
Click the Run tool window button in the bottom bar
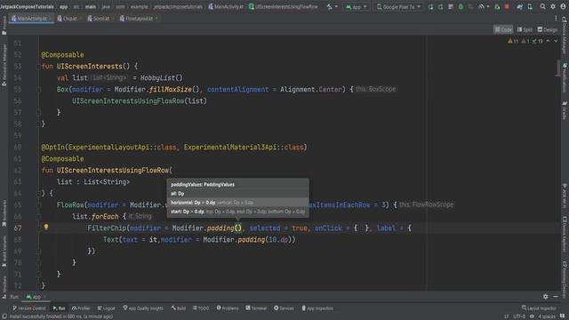click(59, 308)
